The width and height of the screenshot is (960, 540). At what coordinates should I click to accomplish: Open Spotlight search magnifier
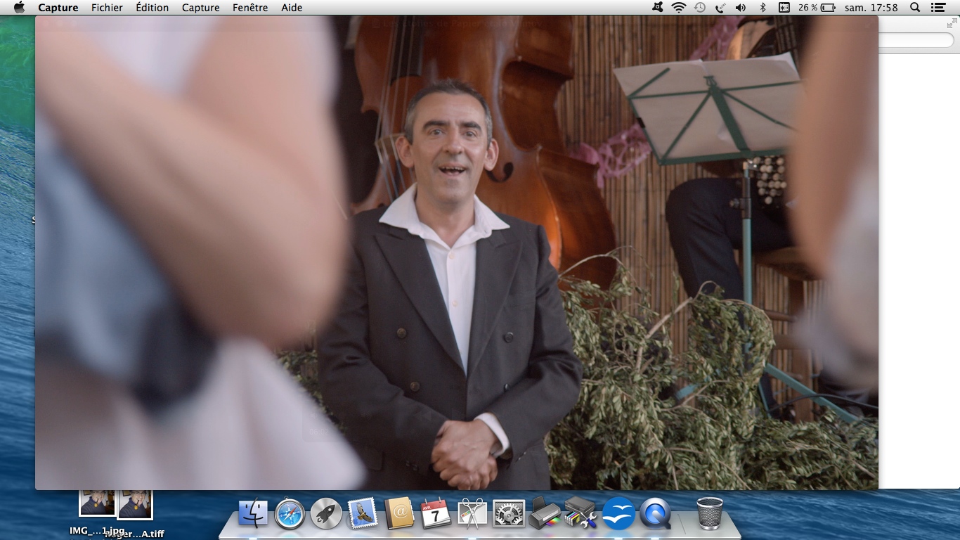pyautogui.click(x=915, y=8)
